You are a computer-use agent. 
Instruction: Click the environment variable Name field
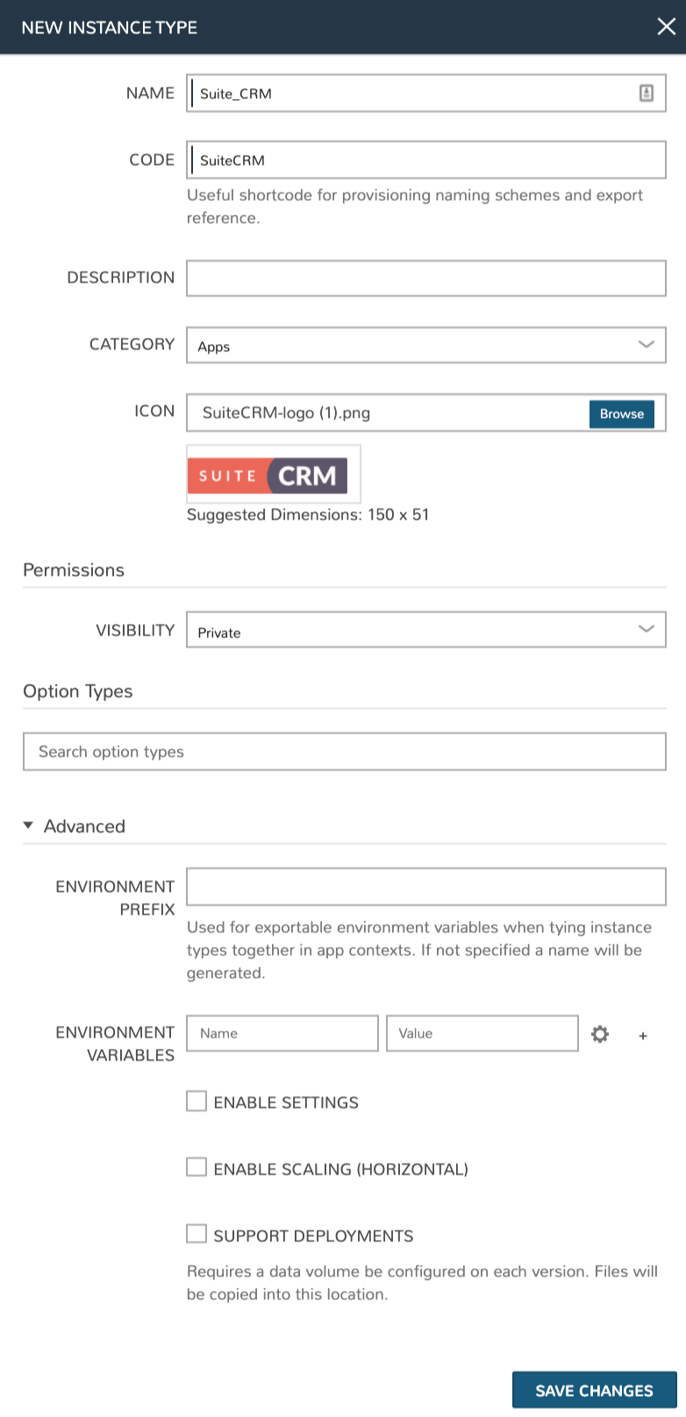coord(282,1033)
